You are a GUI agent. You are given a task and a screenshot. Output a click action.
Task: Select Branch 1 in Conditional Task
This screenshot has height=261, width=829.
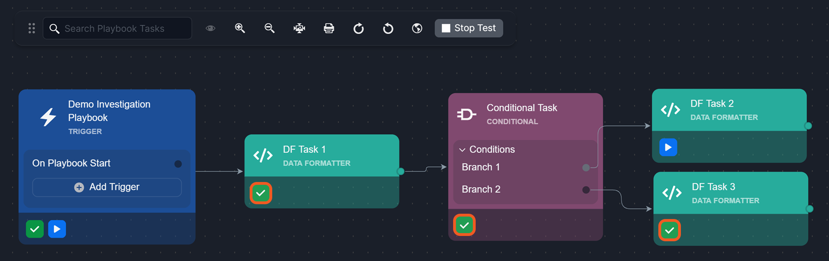point(481,167)
